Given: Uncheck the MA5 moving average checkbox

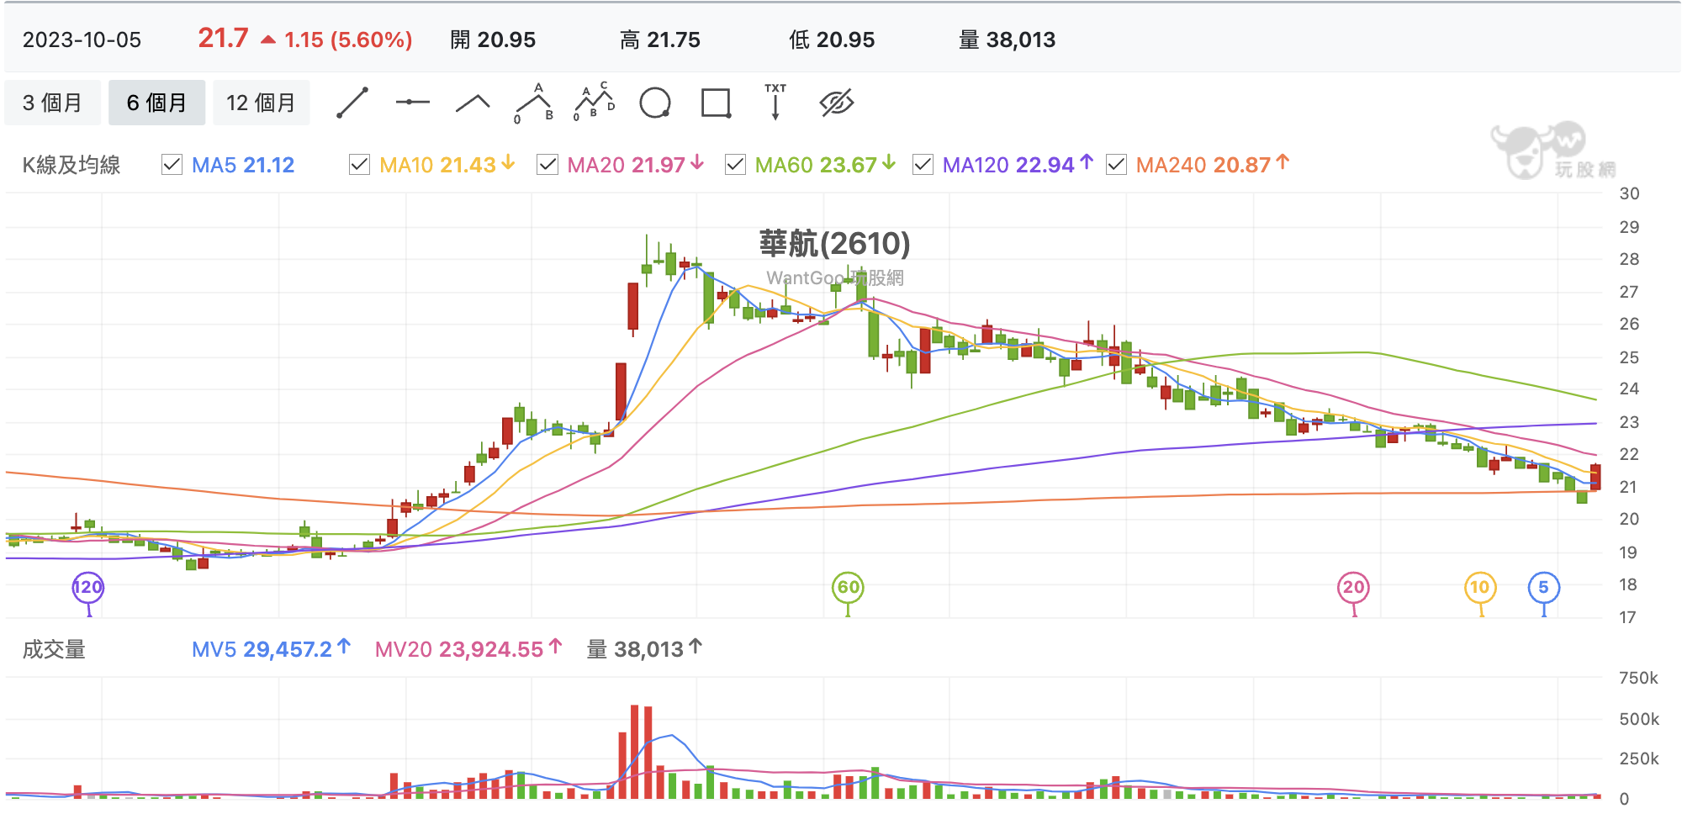Looking at the screenshot, I should pos(172,165).
